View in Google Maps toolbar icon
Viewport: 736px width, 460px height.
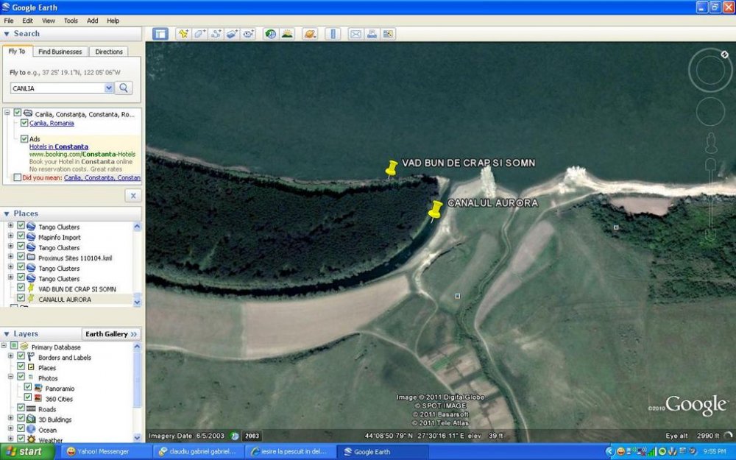coord(388,34)
